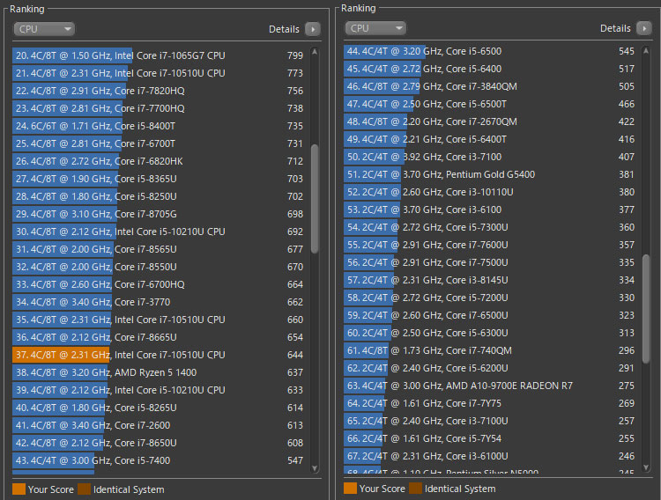Select rank 50 Core i3-7100 row
This screenshot has width=661, height=500.
tap(491, 157)
